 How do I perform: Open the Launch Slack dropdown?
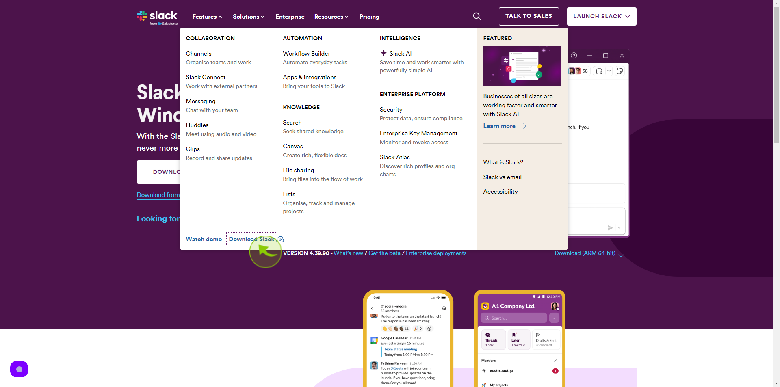[x=602, y=16]
